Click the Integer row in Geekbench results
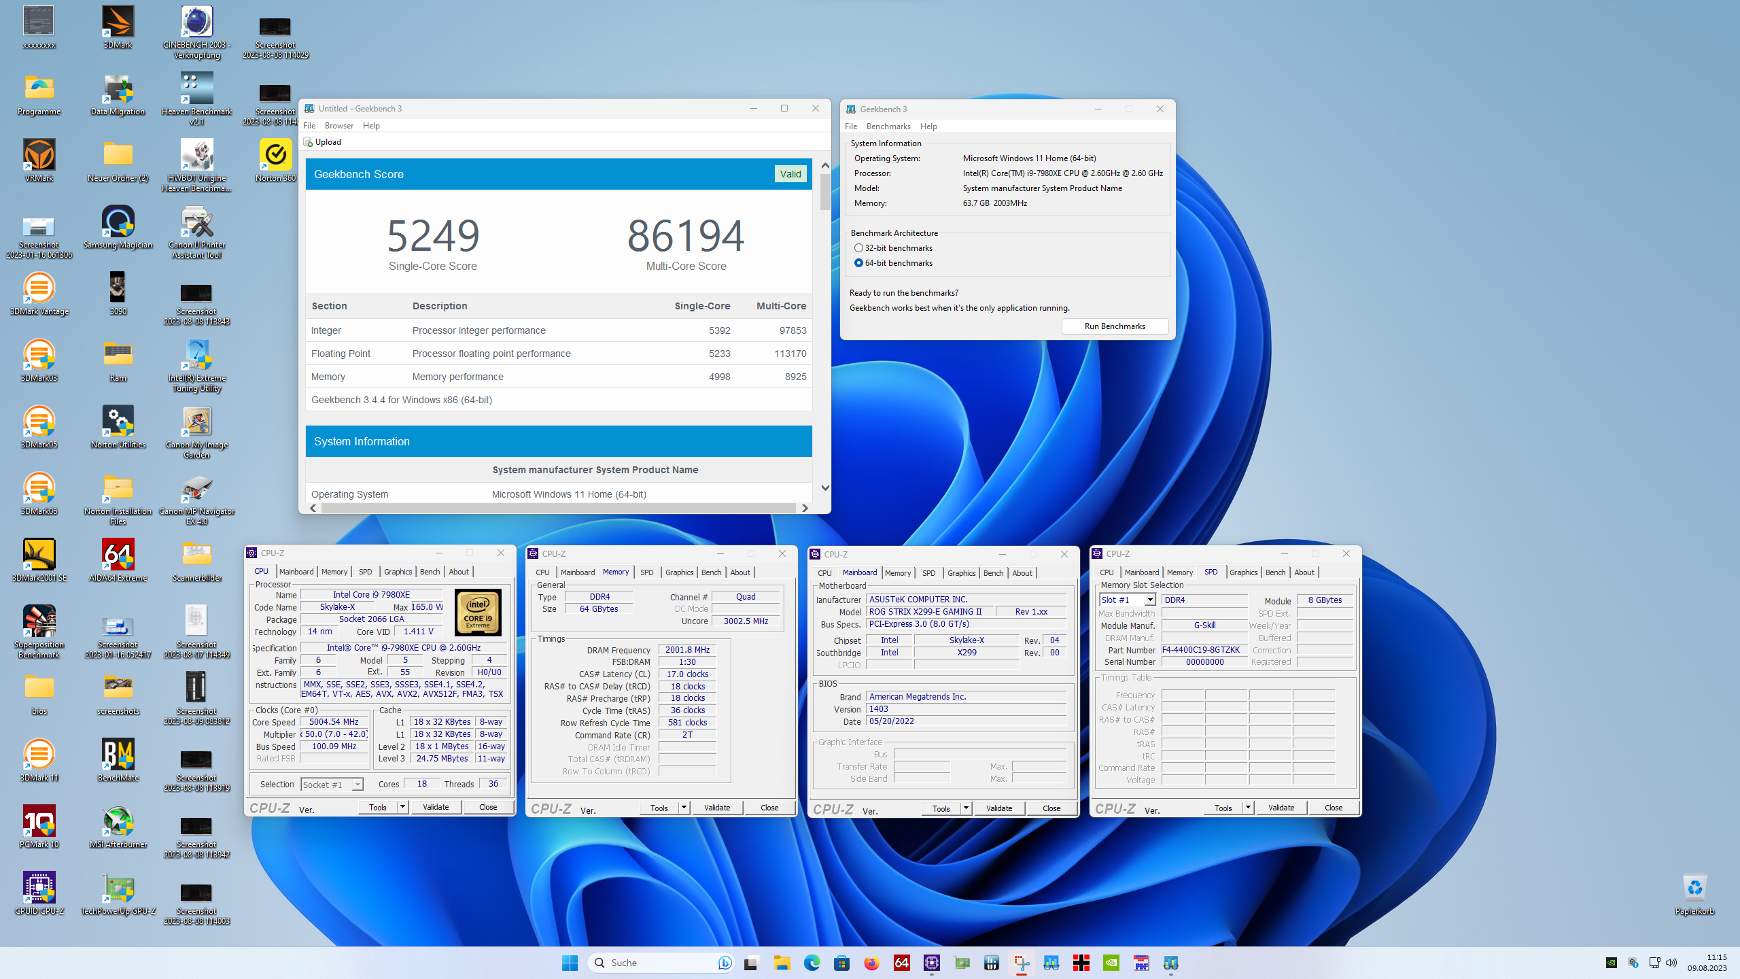The width and height of the screenshot is (1740, 979). pos(559,330)
